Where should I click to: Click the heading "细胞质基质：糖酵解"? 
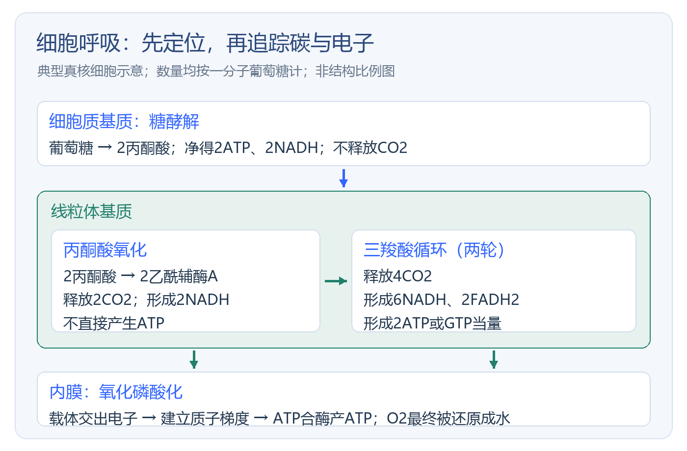(124, 122)
